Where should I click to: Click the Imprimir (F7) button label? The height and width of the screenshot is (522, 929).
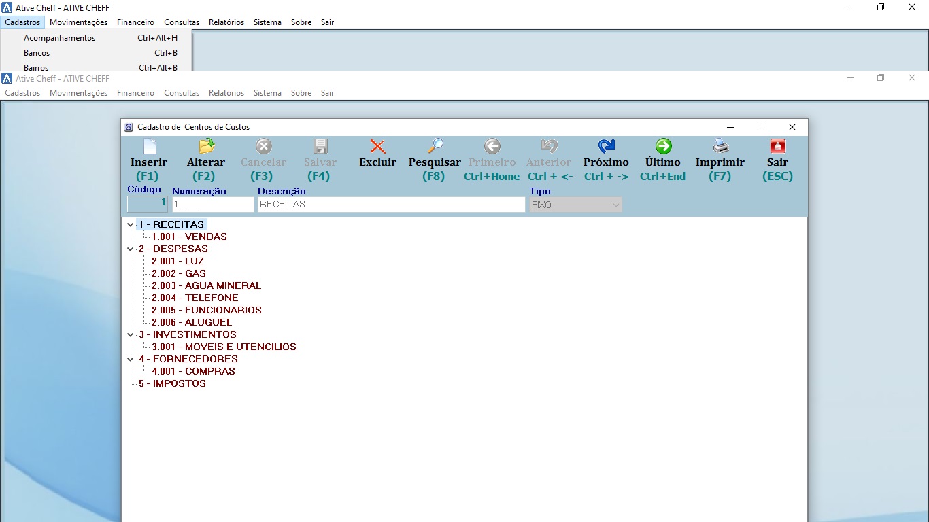720,169
